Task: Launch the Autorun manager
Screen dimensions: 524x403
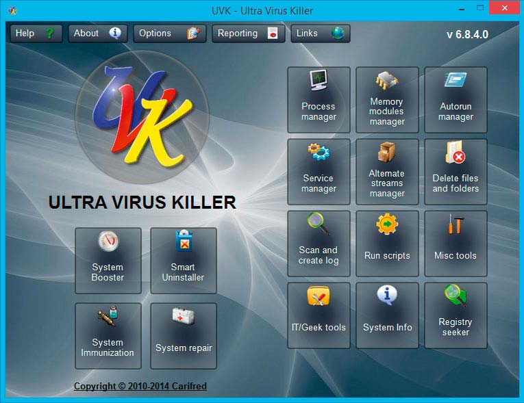Action: 456,99
